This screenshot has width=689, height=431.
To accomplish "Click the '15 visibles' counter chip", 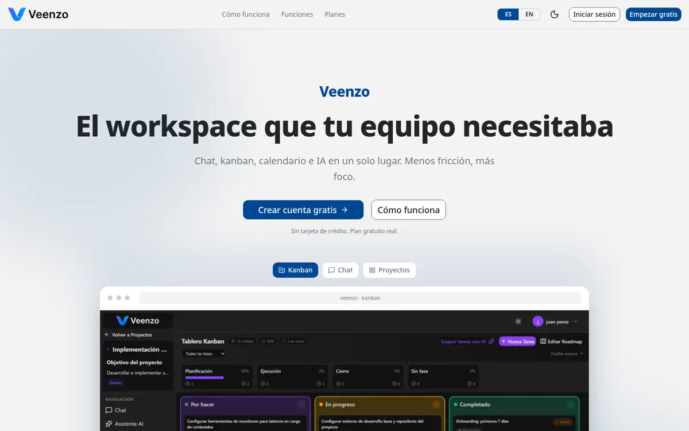I will click(x=243, y=341).
